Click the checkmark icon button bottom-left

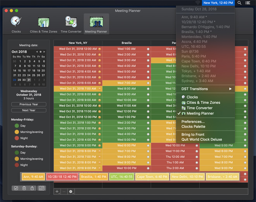(16, 188)
